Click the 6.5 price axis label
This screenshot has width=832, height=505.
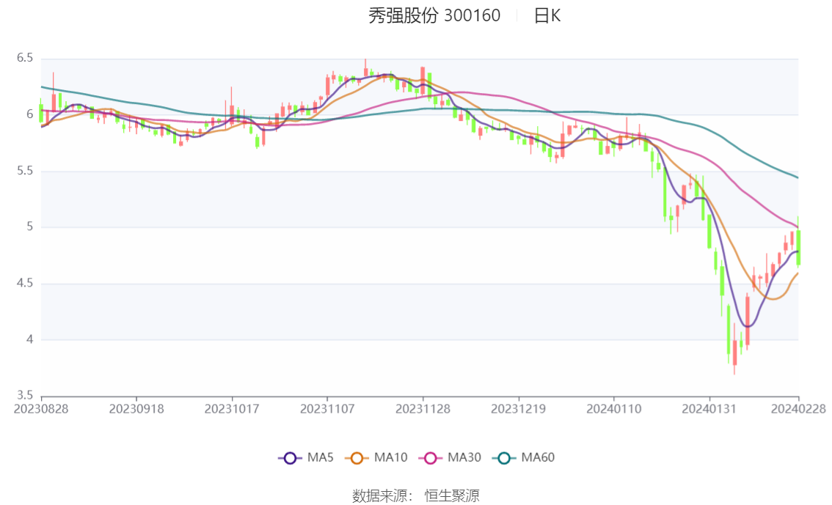(x=25, y=58)
